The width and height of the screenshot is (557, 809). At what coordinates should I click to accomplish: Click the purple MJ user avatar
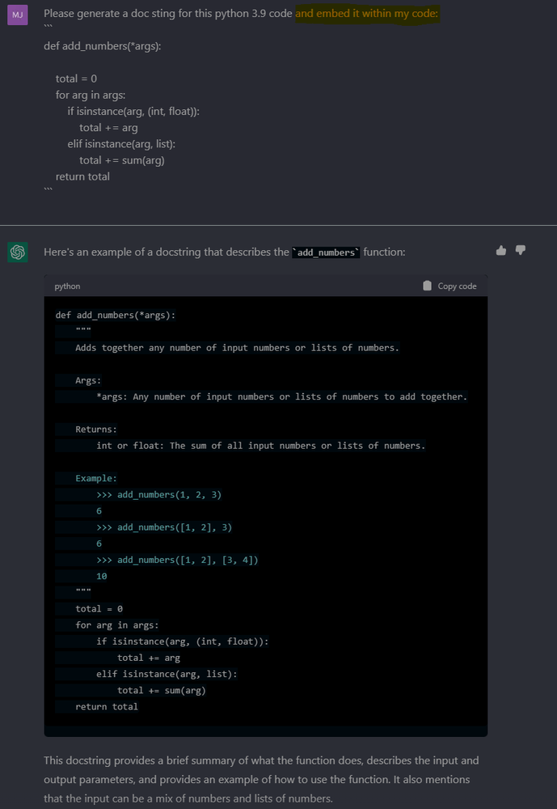(18, 15)
